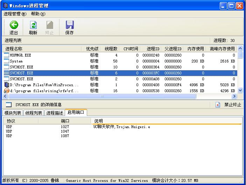Click the 禁止终止 document icon
This screenshot has width=246, height=185.
click(218, 105)
